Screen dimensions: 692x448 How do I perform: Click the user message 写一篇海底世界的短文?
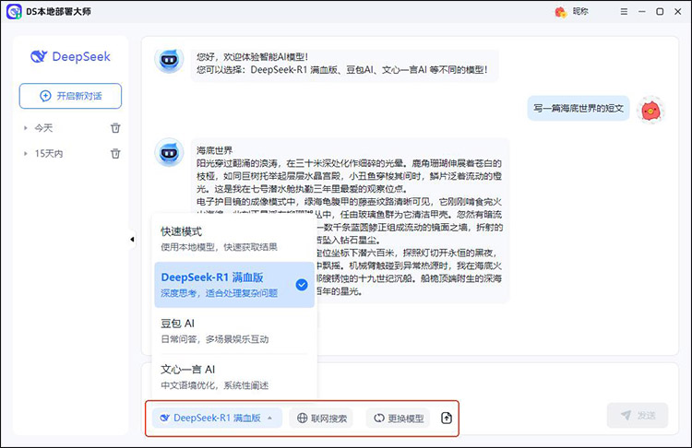[579, 108]
